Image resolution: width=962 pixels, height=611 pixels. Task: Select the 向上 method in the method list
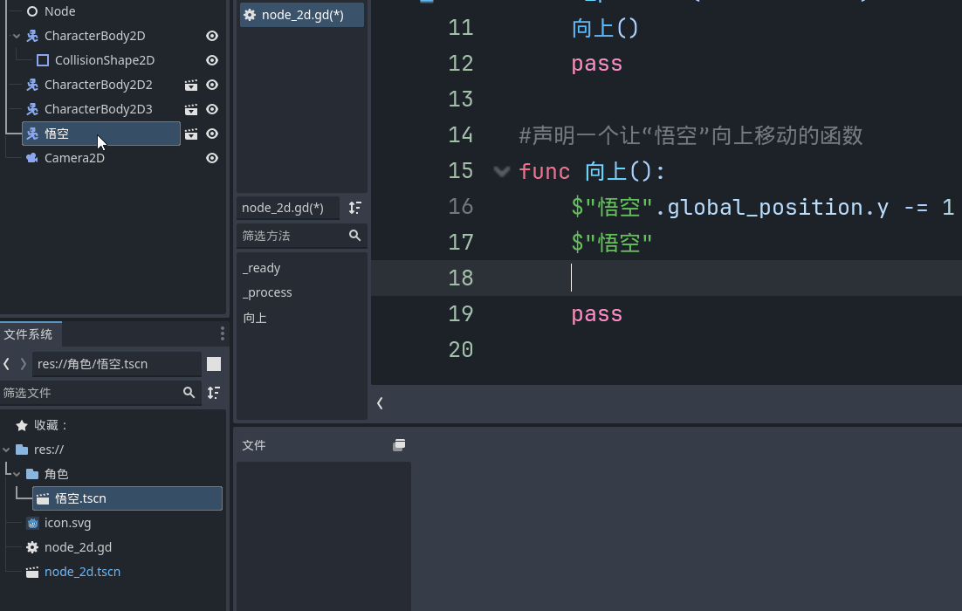(x=255, y=318)
